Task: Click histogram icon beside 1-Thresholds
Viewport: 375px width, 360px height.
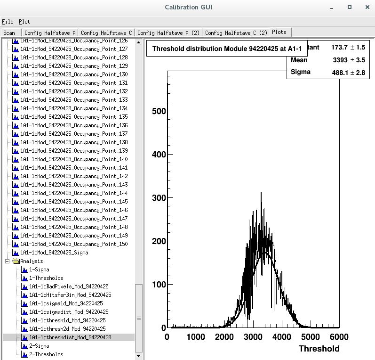Action: (x=24, y=278)
